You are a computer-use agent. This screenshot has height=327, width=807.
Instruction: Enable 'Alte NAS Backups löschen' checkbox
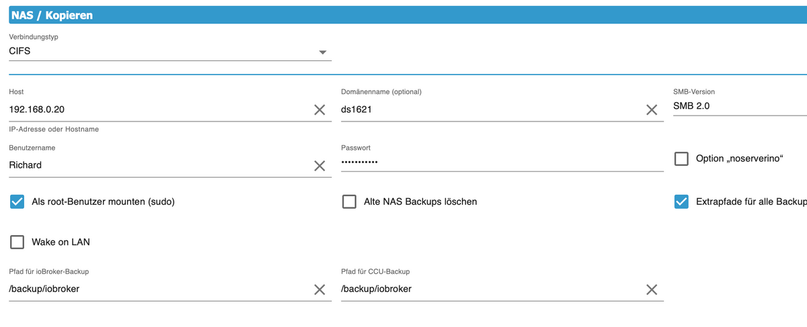349,201
